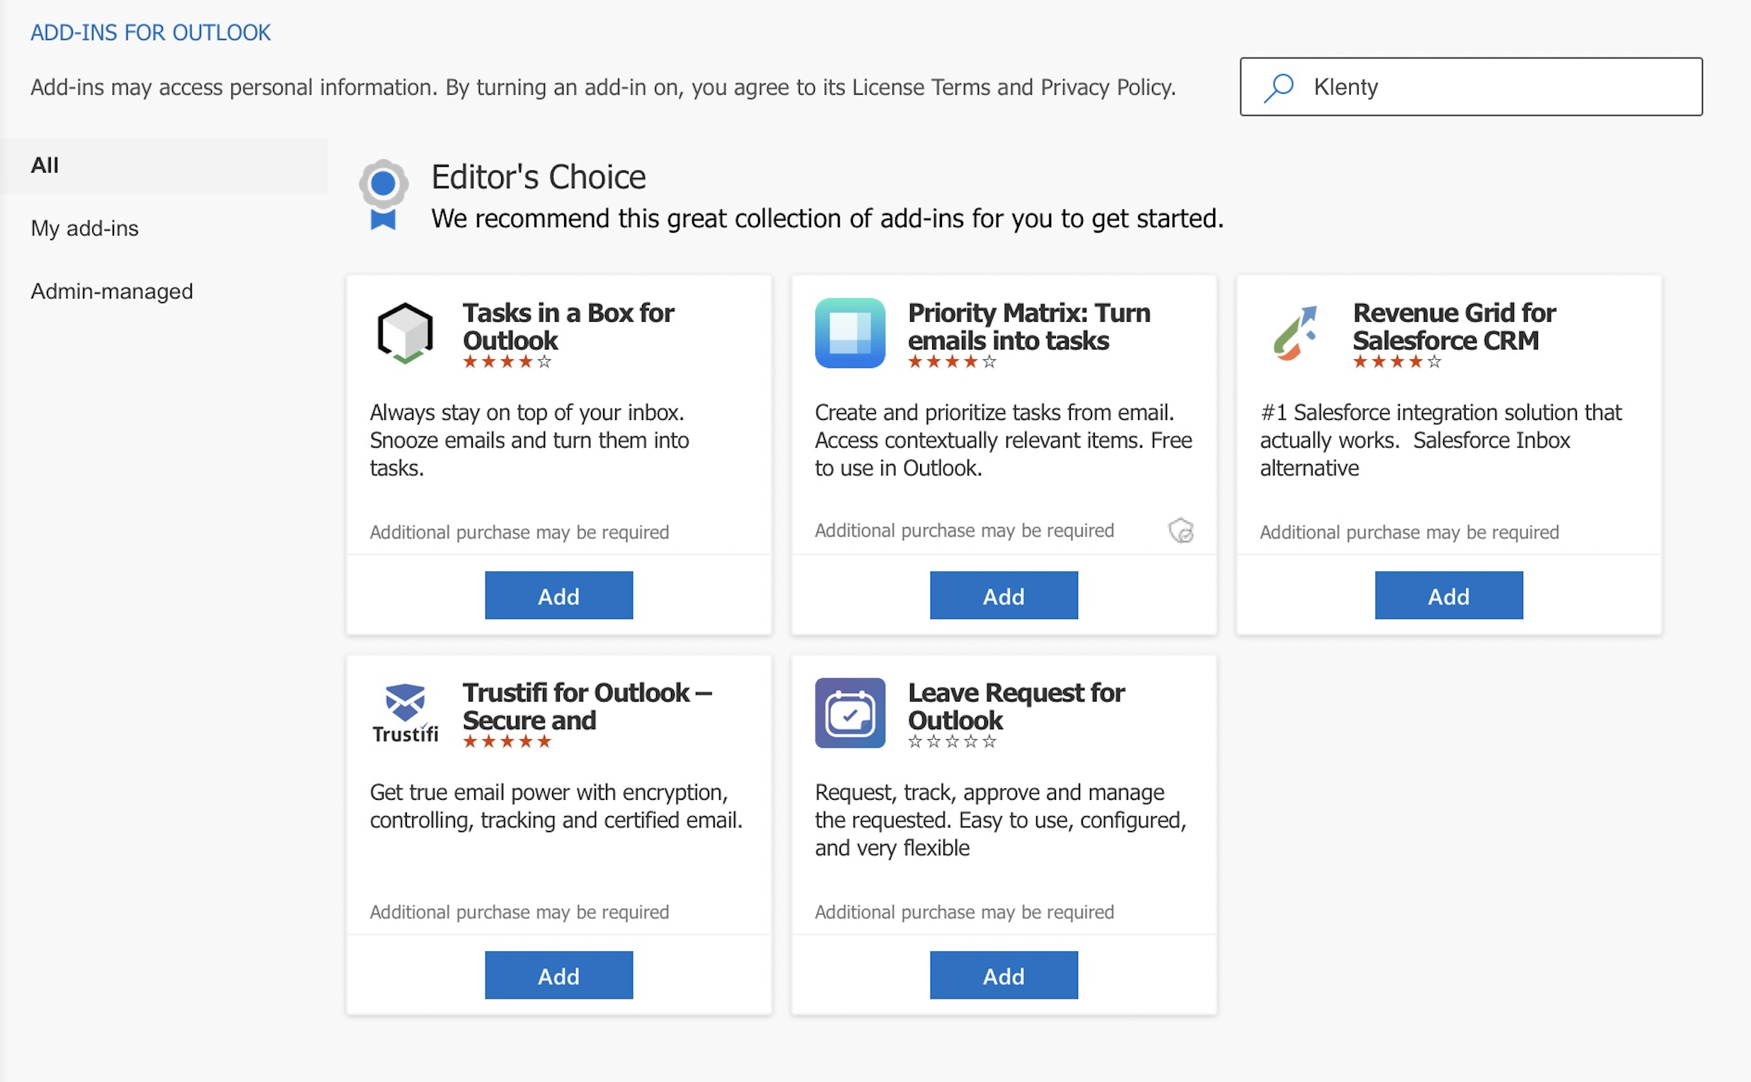Add Leave Request for Outlook

(x=1004, y=975)
